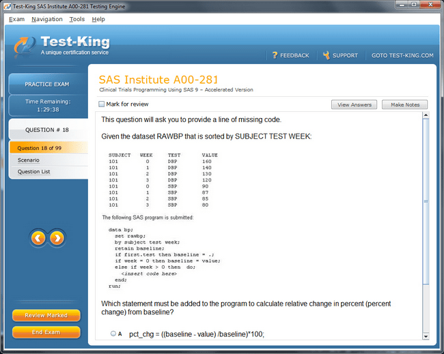Open the FEEDBACK link
444x354 pixels.
(x=294, y=55)
